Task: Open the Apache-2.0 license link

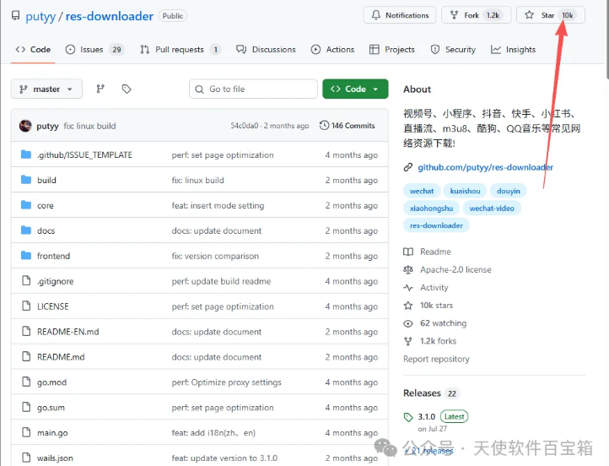Action: click(455, 269)
